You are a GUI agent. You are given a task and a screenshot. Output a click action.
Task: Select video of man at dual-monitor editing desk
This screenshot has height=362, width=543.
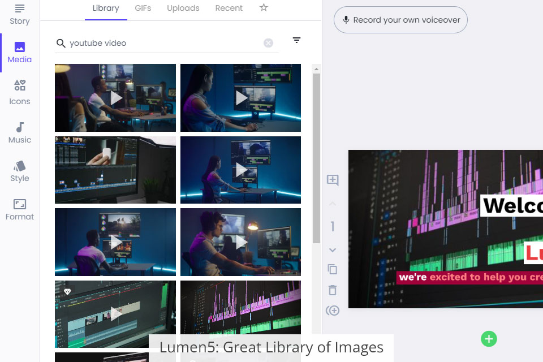tap(115, 98)
